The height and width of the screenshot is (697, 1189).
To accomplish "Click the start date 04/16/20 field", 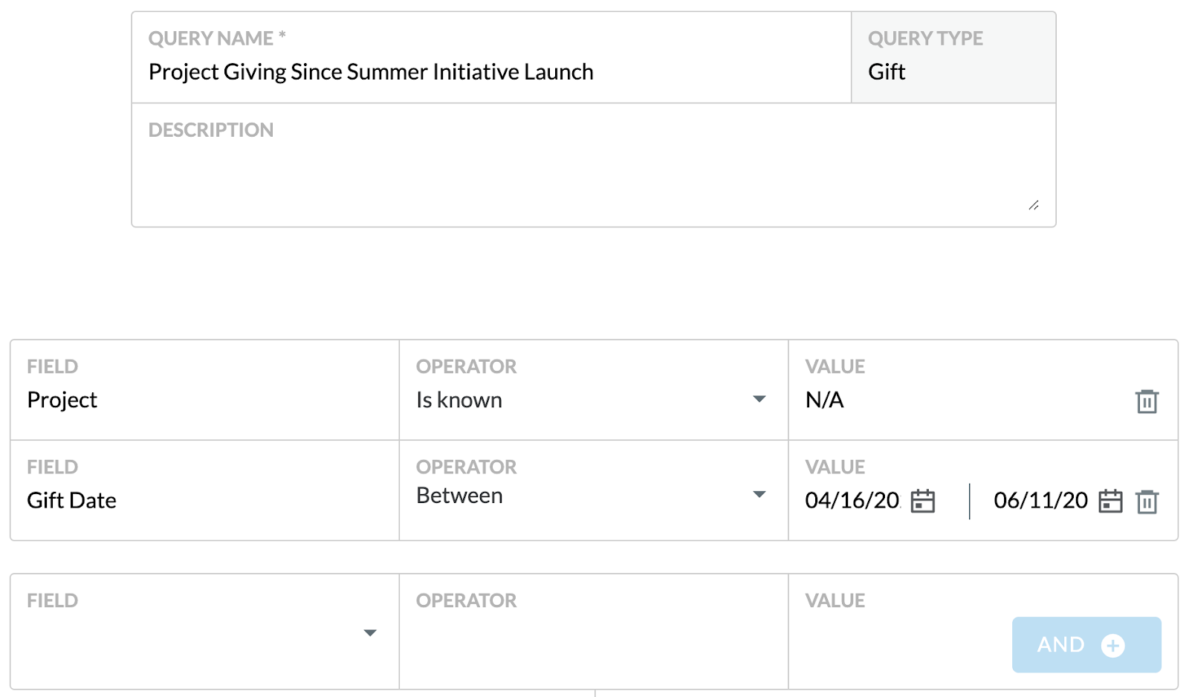I will click(x=852, y=501).
